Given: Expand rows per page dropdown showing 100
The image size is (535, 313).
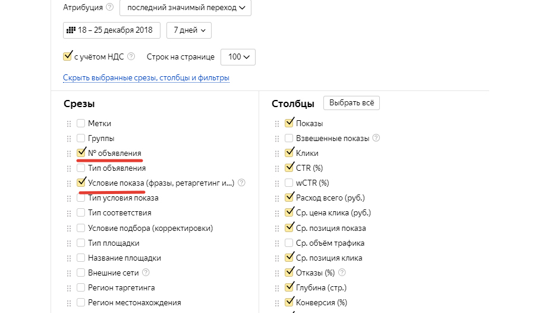Looking at the screenshot, I should (x=238, y=57).
